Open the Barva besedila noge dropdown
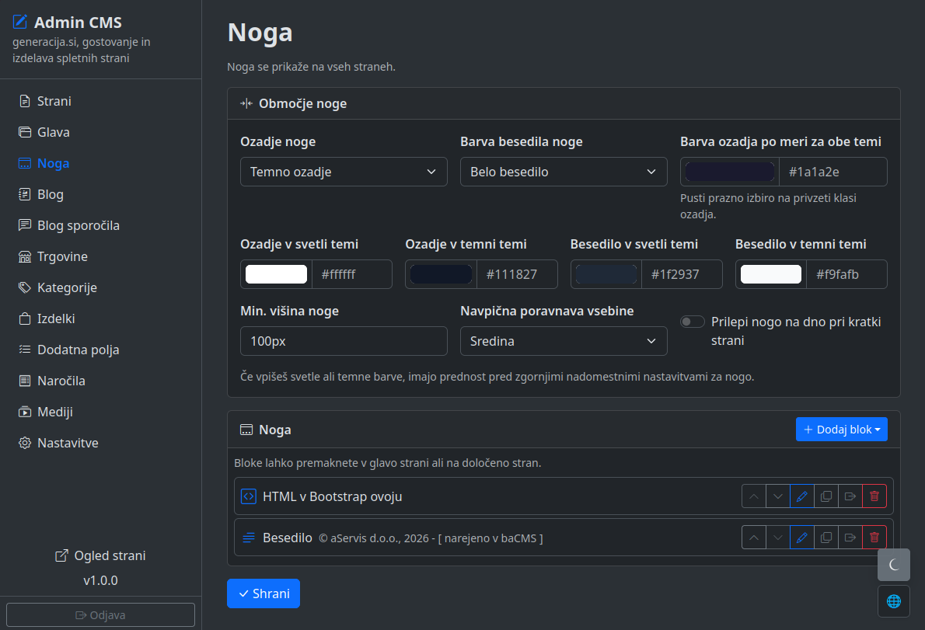925x630 pixels. click(x=564, y=172)
